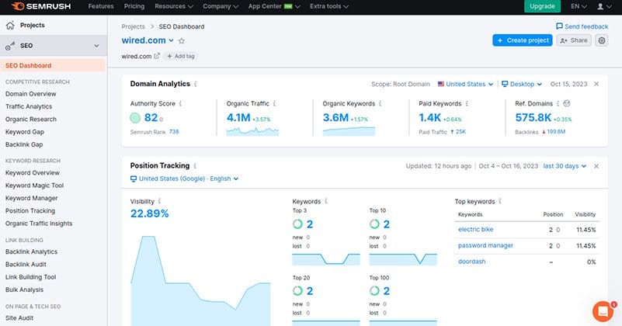Click the Projects home icon
622x326 pixels.
[10, 25]
